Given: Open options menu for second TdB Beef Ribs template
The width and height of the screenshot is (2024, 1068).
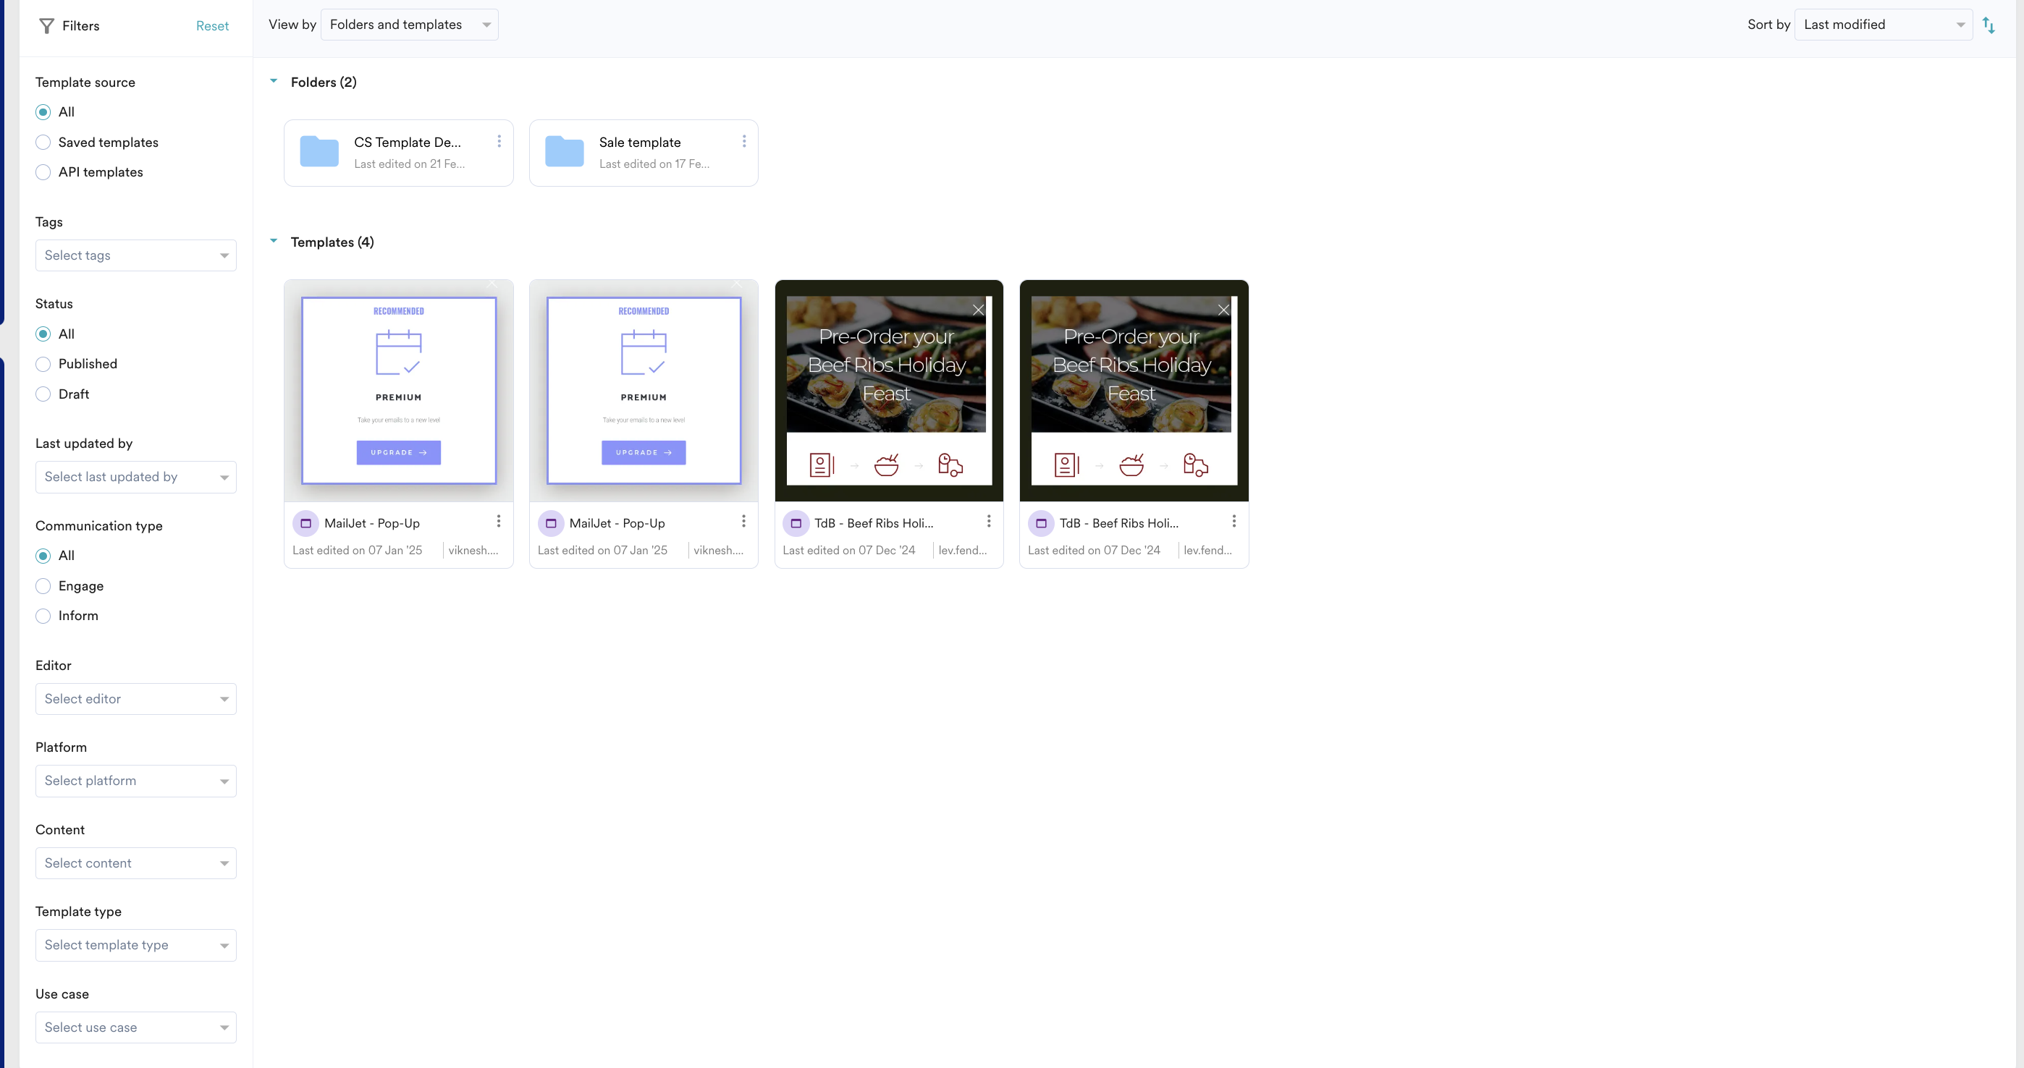Looking at the screenshot, I should 1234,522.
